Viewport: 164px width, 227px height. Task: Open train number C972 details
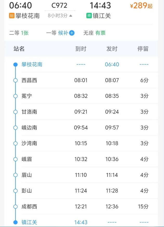pyautogui.click(x=59, y=6)
